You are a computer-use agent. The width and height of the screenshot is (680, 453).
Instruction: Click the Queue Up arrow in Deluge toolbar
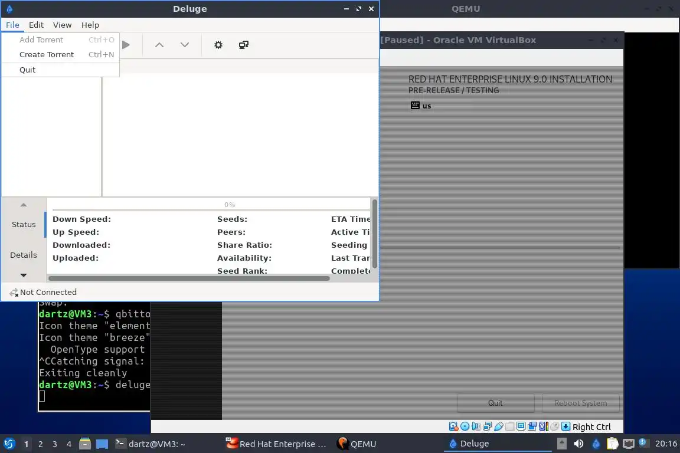click(x=159, y=45)
